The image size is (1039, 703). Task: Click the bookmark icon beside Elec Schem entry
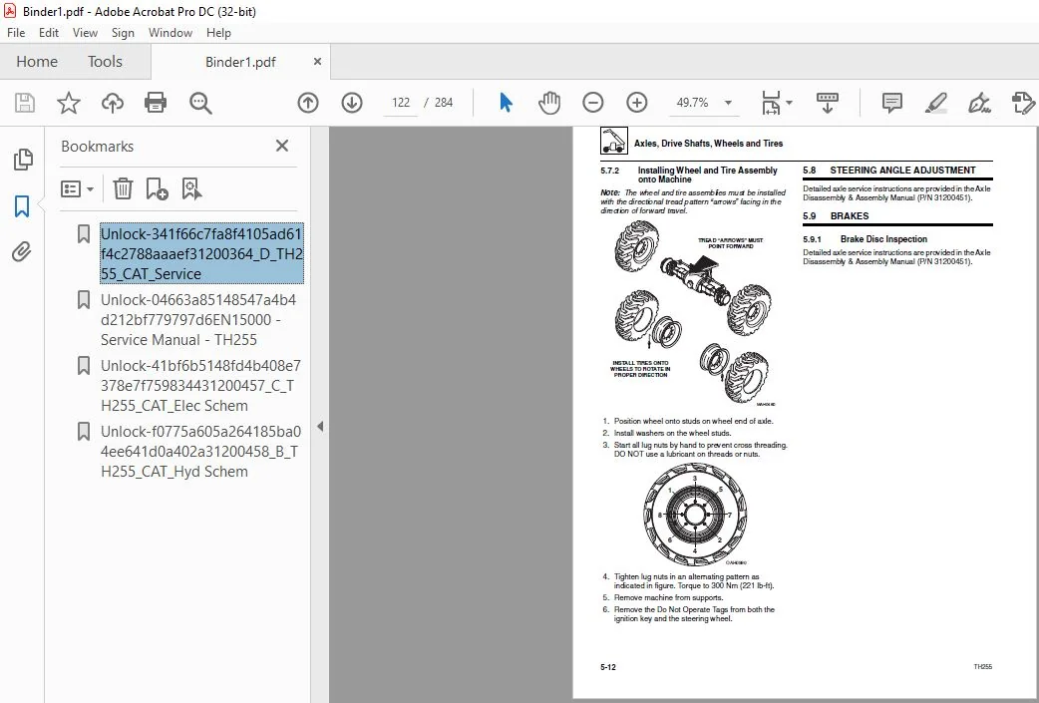click(x=84, y=366)
